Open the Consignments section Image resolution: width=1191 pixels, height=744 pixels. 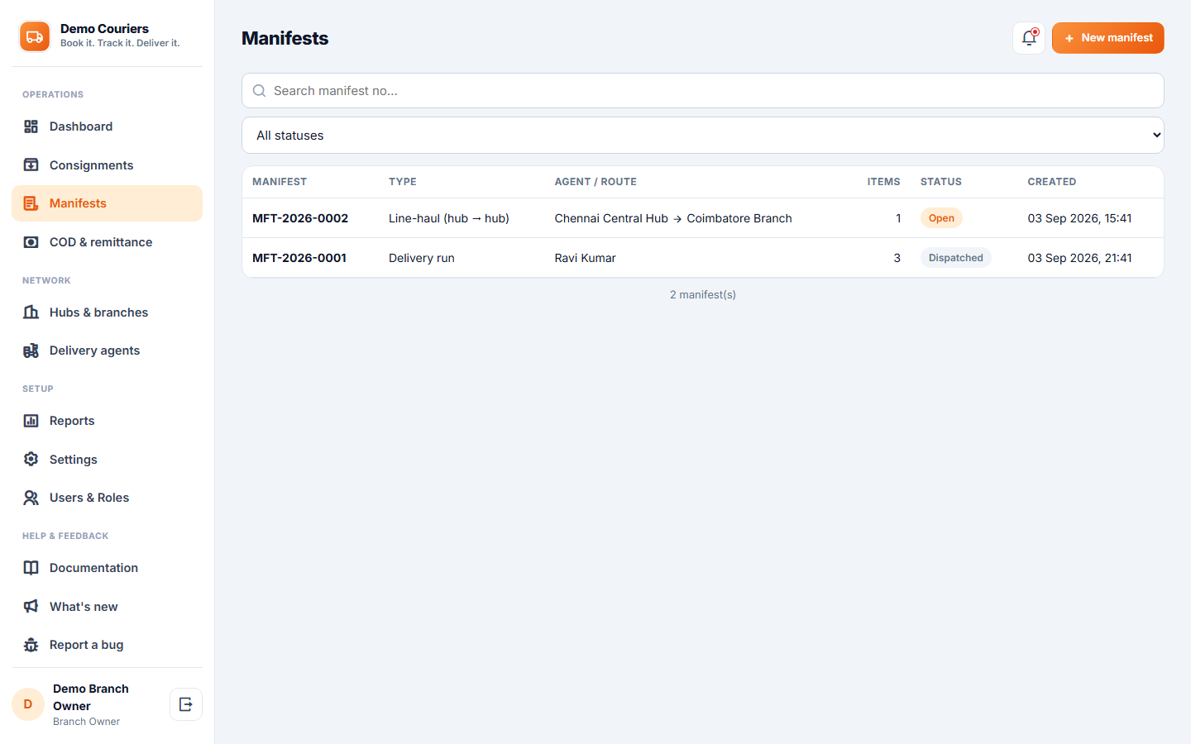(x=107, y=165)
